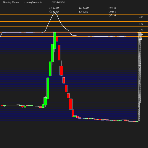Click the high value 'H: 6.52'

84,8
